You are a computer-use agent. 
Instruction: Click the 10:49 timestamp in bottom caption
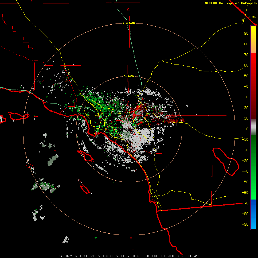(x=192, y=256)
